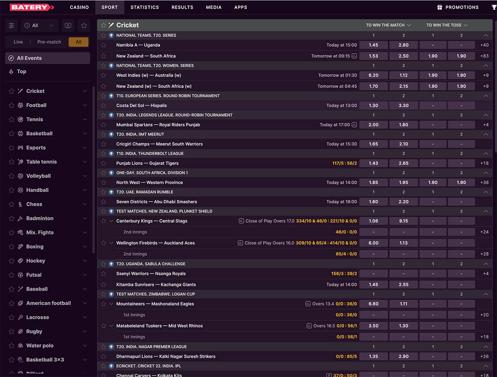
Task: Go to the Statistics menu item
Action: click(x=145, y=7)
